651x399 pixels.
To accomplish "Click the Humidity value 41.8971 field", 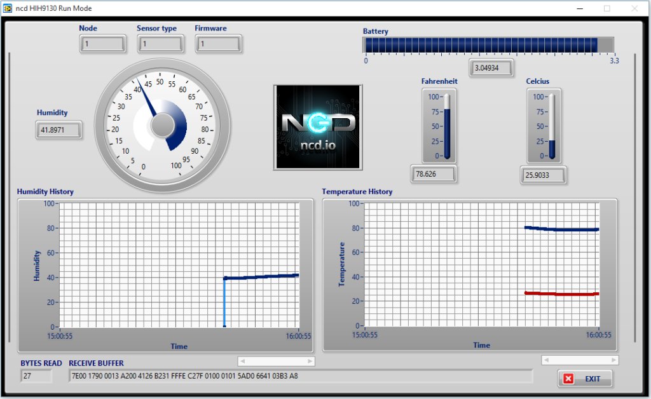I will coord(58,130).
